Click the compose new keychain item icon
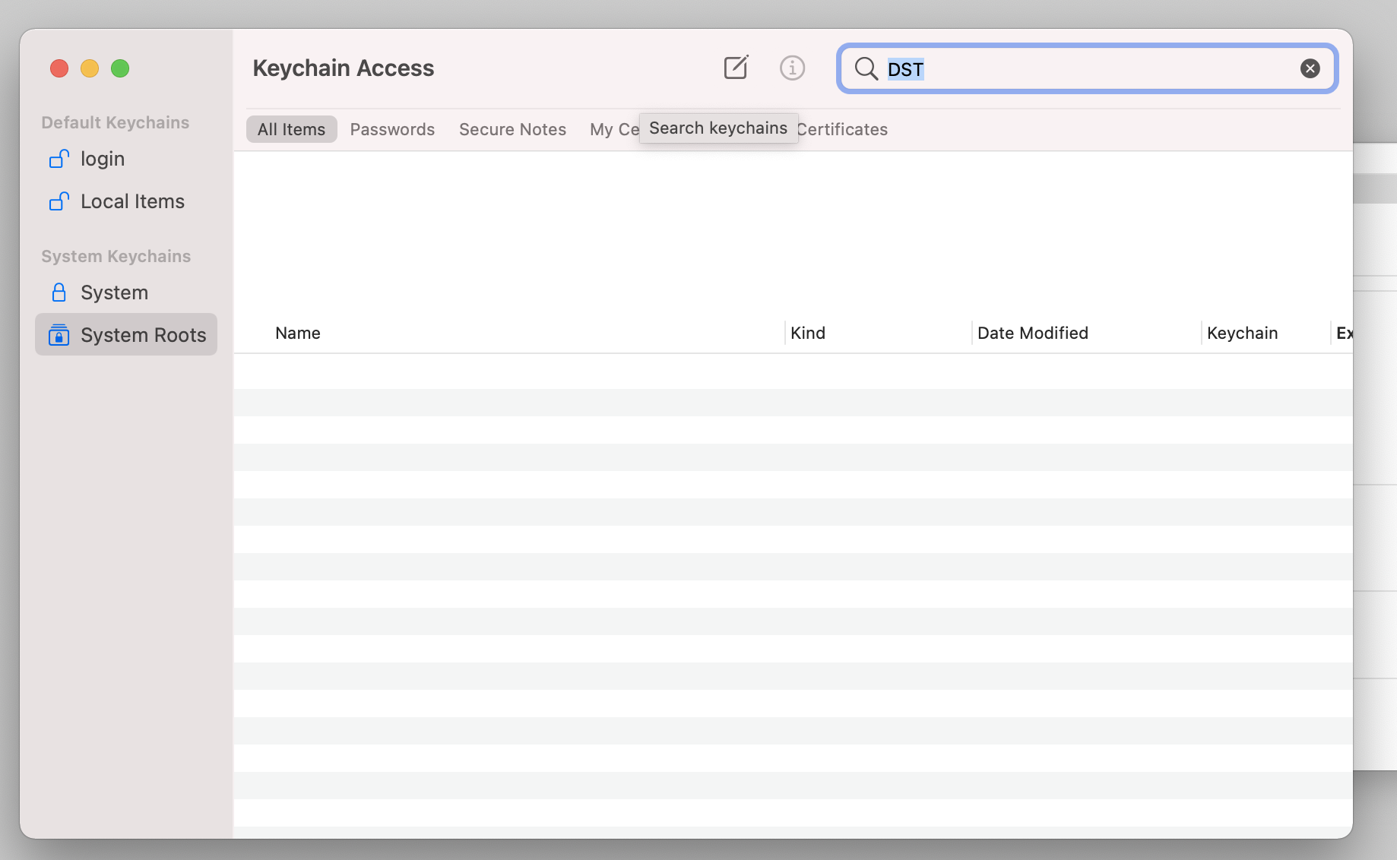 click(x=736, y=68)
